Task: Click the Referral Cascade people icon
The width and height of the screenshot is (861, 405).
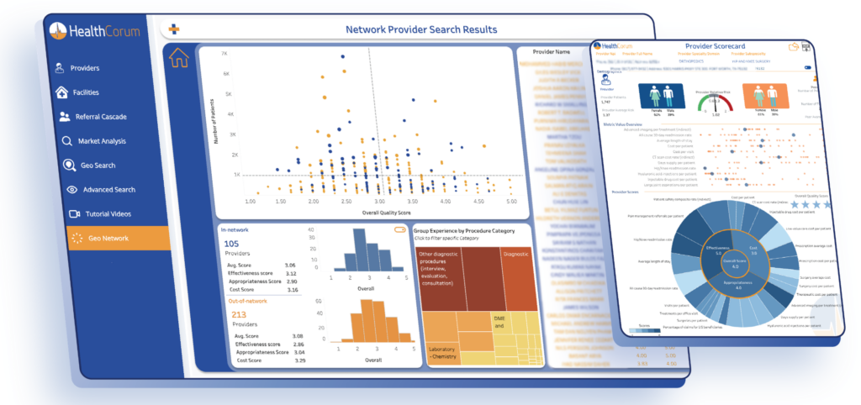Action: pos(64,118)
